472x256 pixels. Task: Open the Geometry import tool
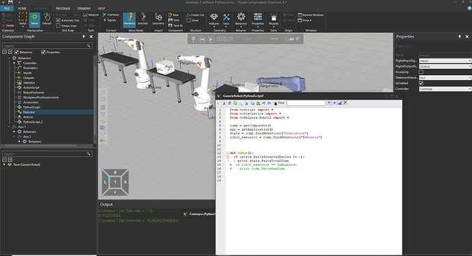point(158,20)
